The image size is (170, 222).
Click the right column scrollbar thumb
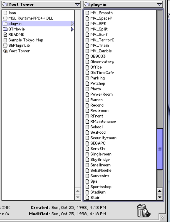pos(160,149)
